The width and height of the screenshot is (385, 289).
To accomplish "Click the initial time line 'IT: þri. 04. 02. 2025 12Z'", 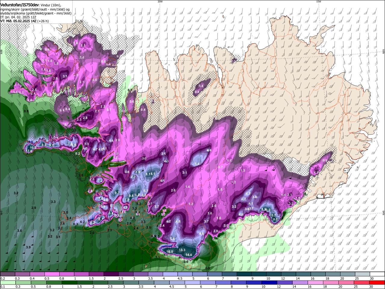I will tap(19, 17).
